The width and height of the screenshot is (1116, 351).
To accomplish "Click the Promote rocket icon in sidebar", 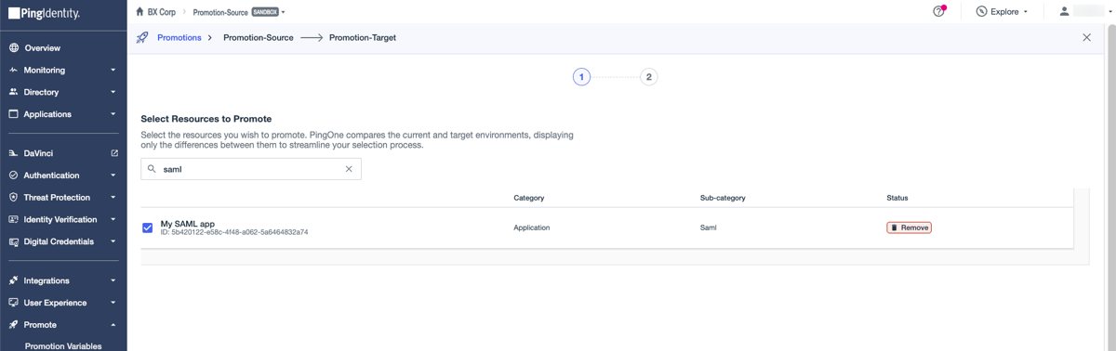I will coord(13,325).
